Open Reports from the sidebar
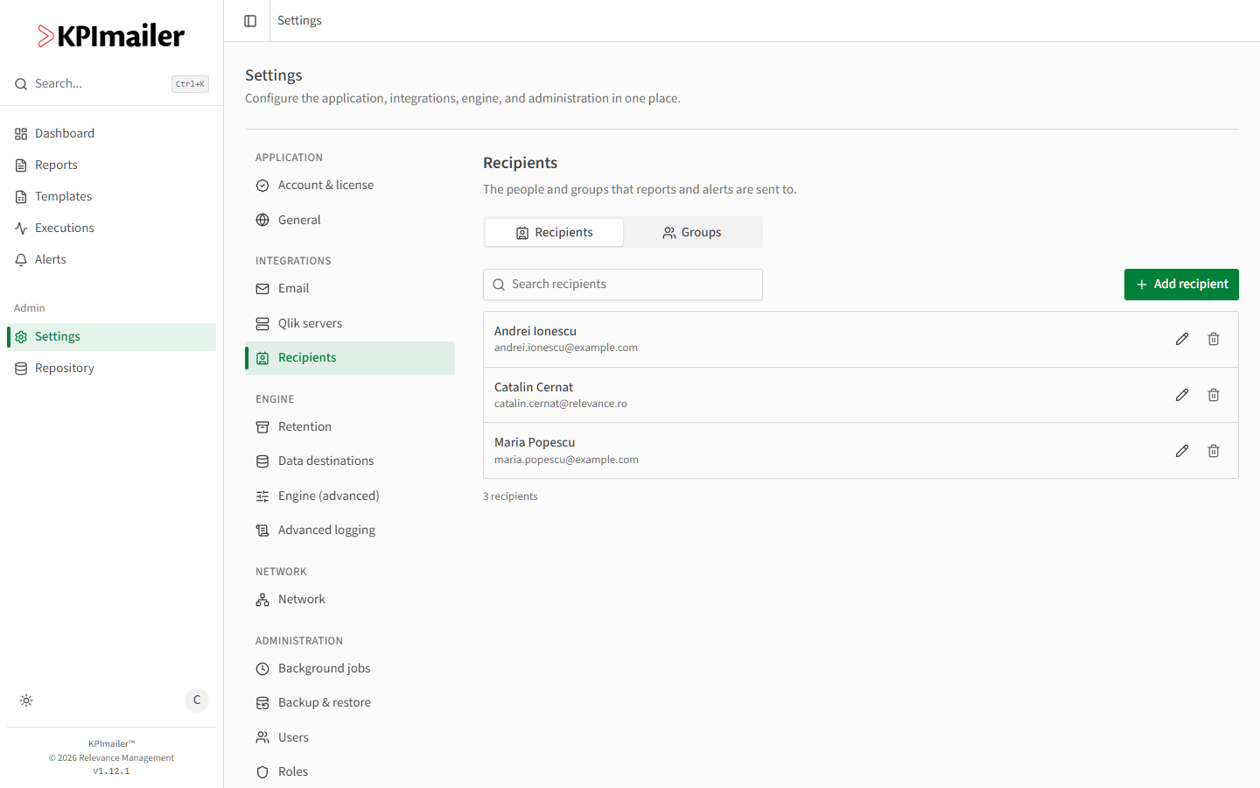Screen dimensions: 1260x788 coord(111,165)
